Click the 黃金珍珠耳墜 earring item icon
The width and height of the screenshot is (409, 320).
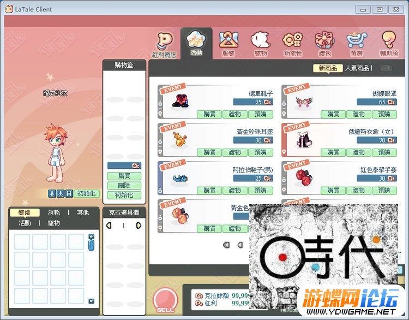[180, 139]
